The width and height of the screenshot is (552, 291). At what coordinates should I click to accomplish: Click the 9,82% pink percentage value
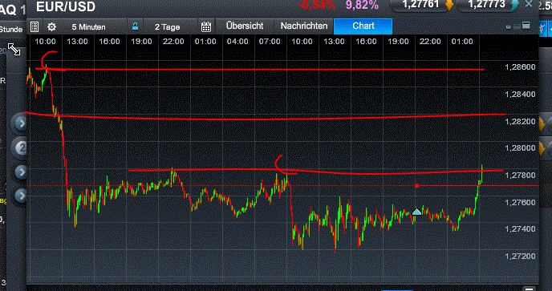pyautogui.click(x=362, y=5)
